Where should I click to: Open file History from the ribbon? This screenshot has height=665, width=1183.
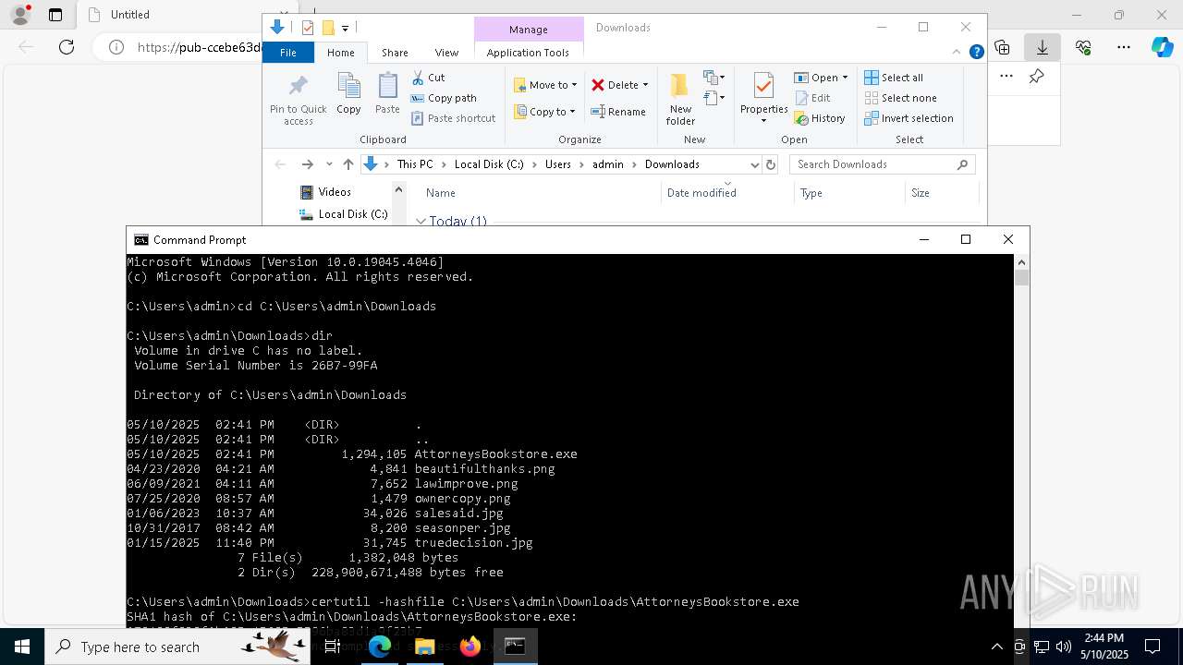(x=820, y=118)
